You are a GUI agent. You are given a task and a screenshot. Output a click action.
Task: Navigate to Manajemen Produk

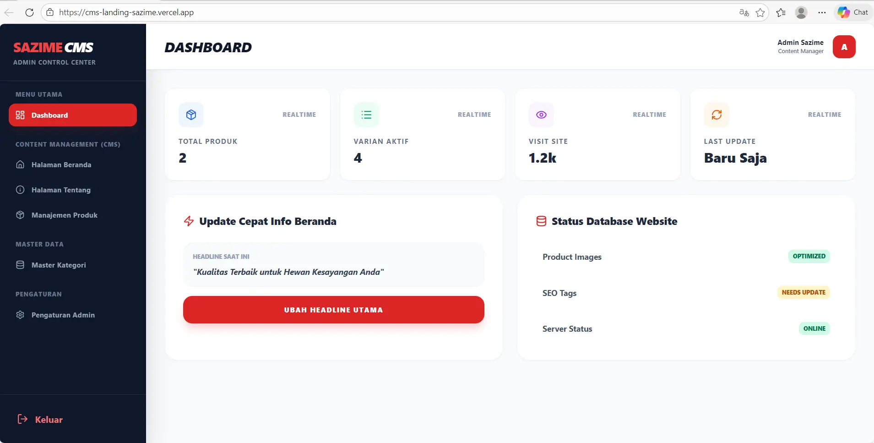pos(64,215)
